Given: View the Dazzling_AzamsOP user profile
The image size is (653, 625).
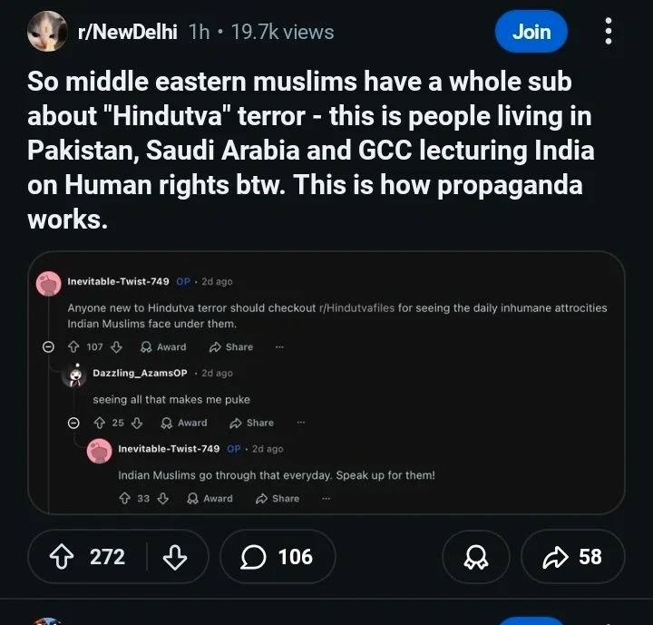Looking at the screenshot, I should click(140, 373).
